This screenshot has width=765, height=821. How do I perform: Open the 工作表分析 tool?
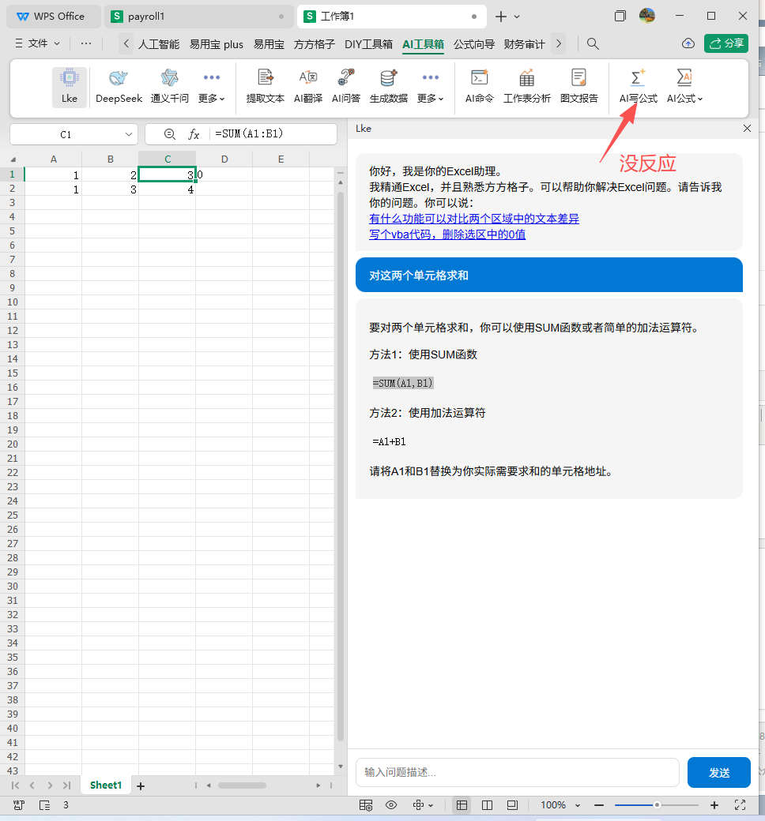coord(527,79)
